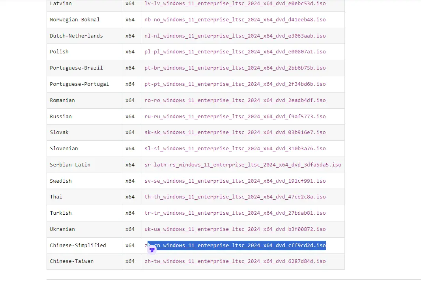Click x64 in the Chinese-Simplified row
The width and height of the screenshot is (421, 291).
point(130,245)
